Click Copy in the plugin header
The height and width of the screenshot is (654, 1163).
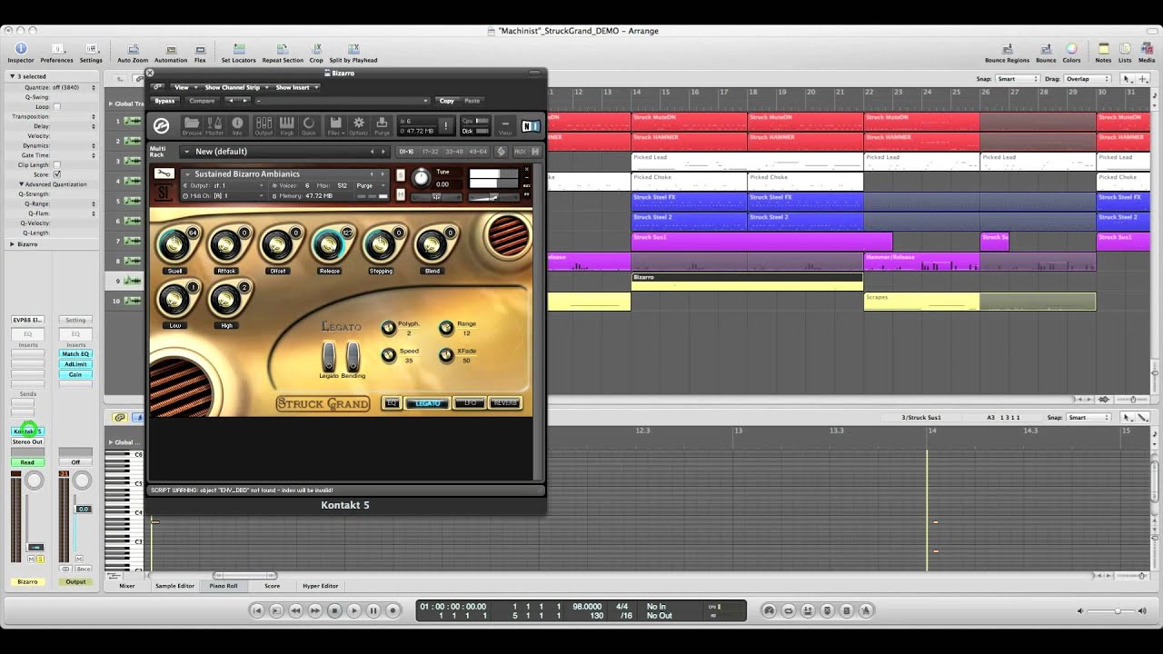(x=447, y=101)
